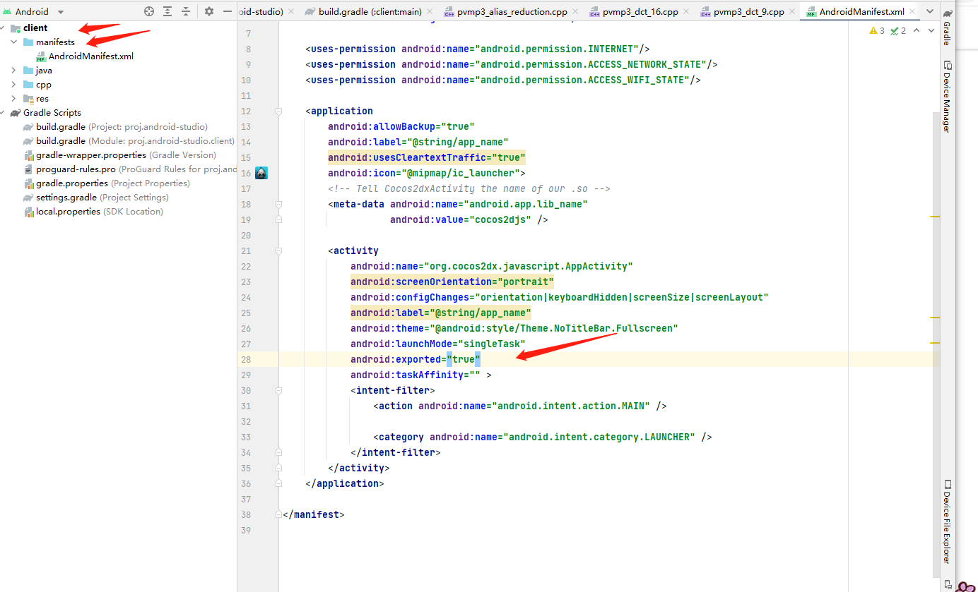This screenshot has height=592, width=978.
Task: Select the cpp folder in the tree
Action: [44, 85]
